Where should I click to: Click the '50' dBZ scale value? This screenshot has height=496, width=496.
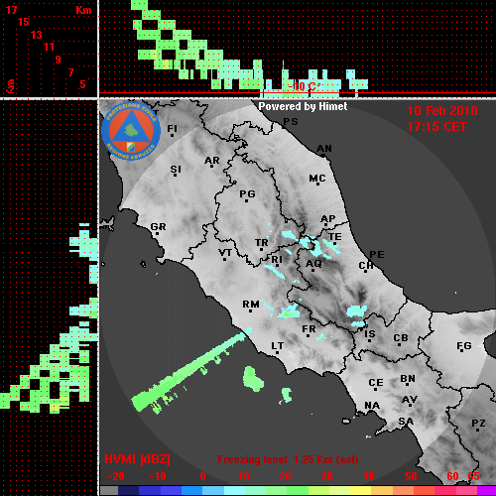(411, 476)
